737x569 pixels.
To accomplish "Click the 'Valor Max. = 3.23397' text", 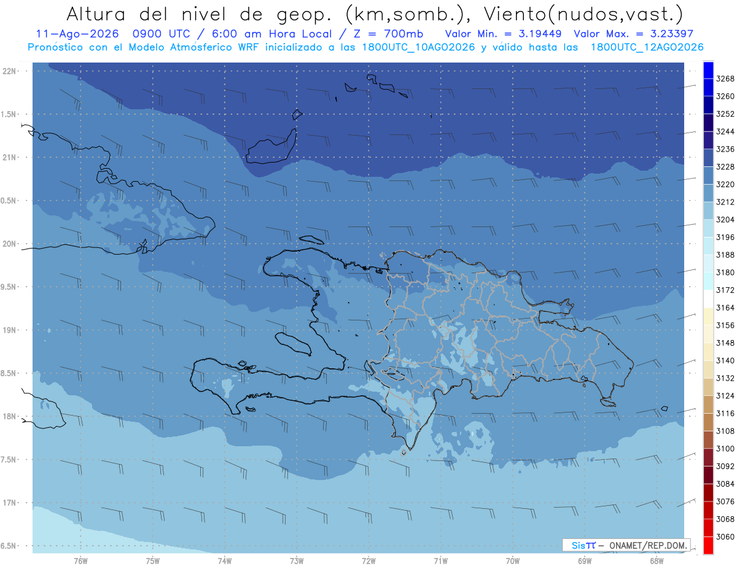I will [633, 33].
